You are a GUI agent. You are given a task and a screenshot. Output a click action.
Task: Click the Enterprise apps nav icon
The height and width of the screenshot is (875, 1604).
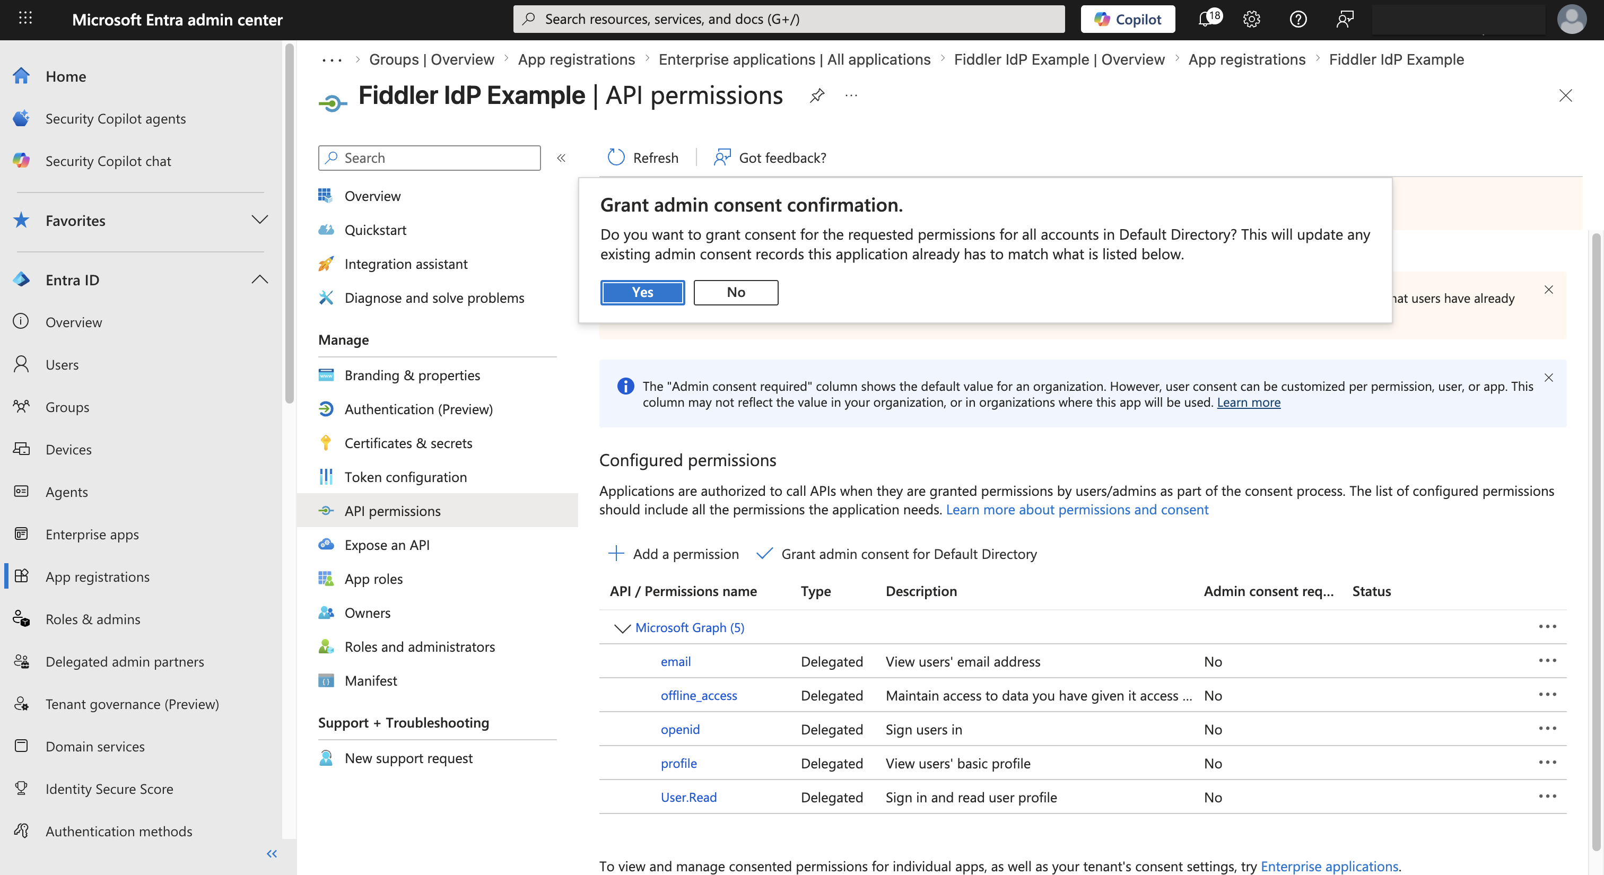click(21, 533)
